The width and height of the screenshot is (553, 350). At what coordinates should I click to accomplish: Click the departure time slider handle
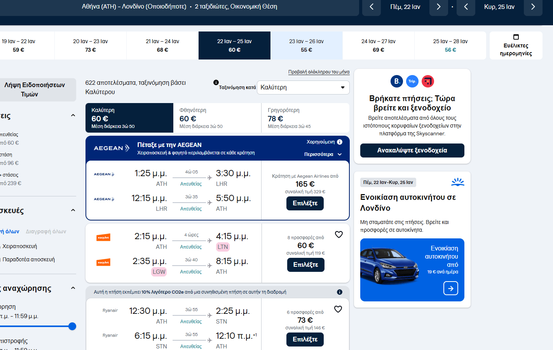click(x=72, y=326)
